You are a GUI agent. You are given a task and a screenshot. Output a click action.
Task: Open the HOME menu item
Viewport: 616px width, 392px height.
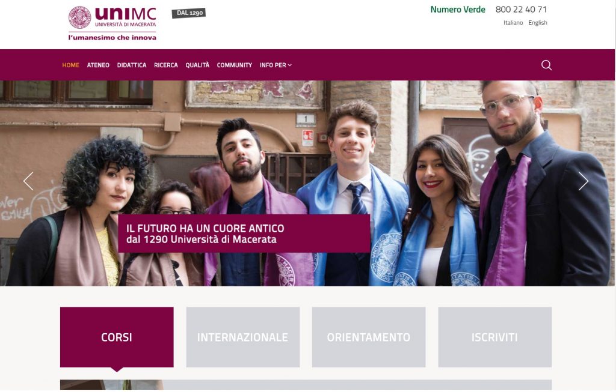pos(71,65)
